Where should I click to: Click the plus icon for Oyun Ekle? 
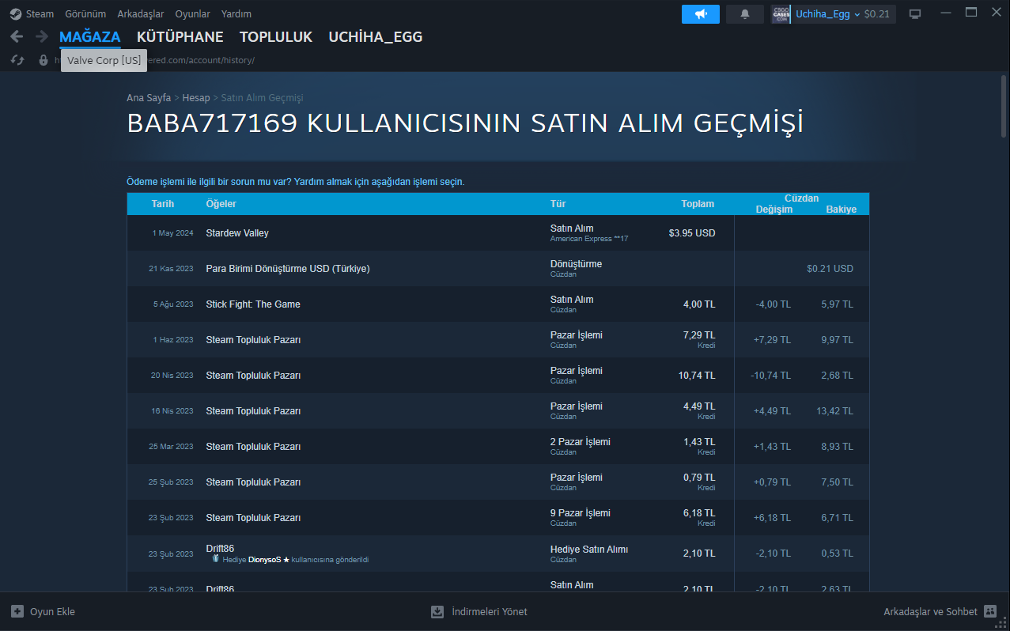17,611
